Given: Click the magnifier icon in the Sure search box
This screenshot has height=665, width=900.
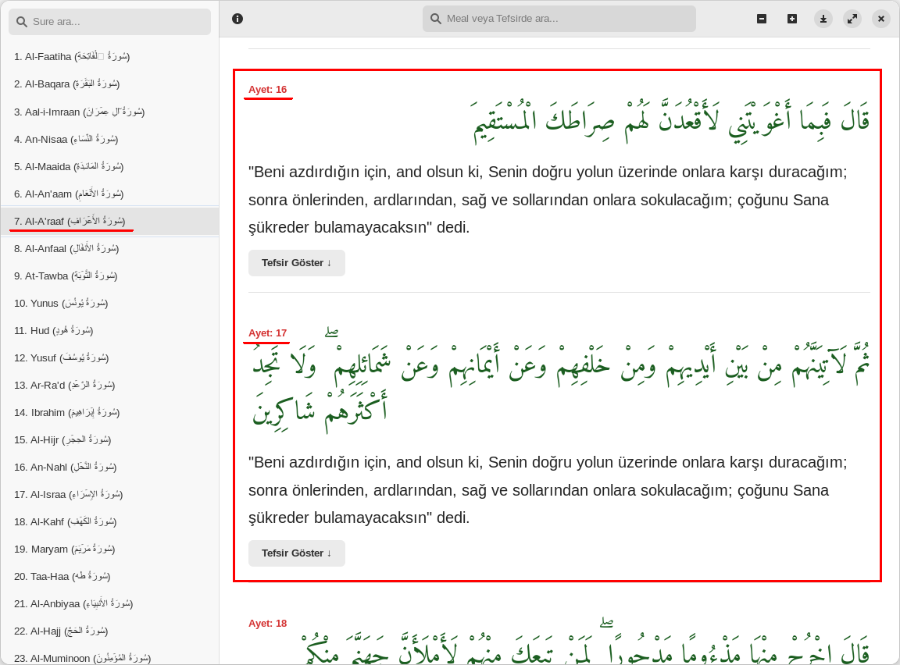Looking at the screenshot, I should point(22,22).
